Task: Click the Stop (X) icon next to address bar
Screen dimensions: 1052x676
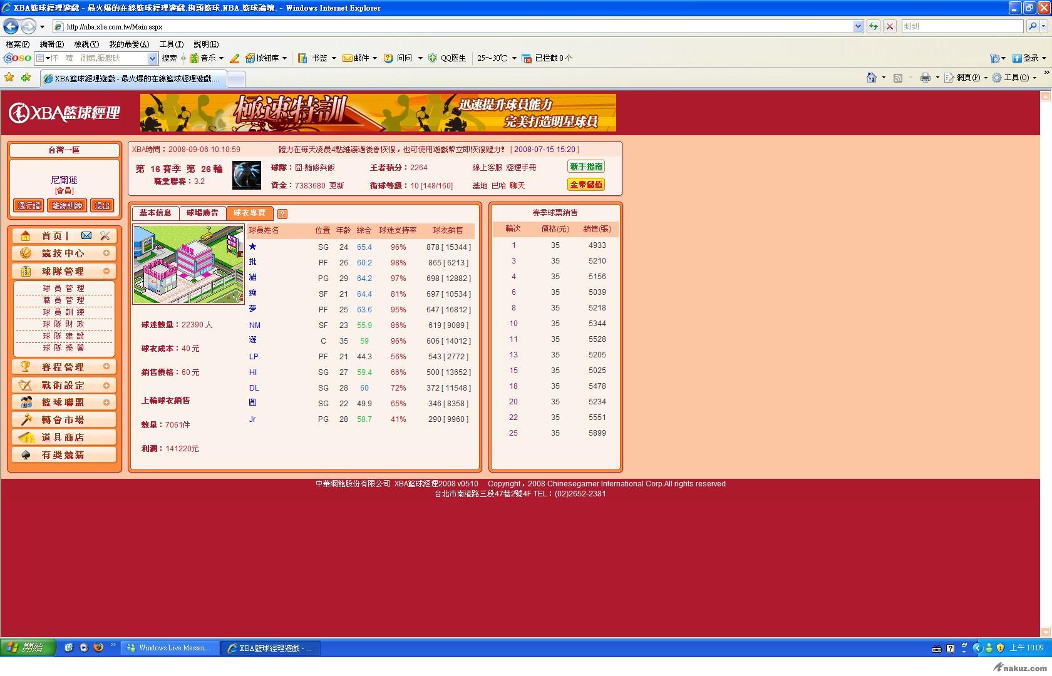Action: point(889,26)
